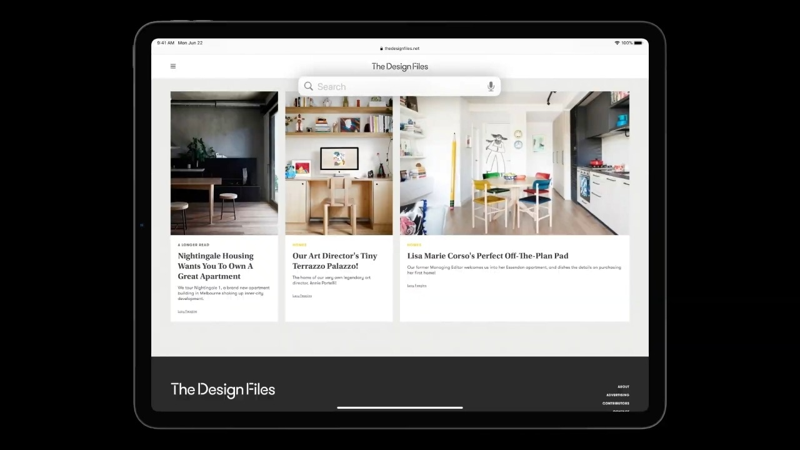
Task: Tap 'The home of our very own' description
Action: click(x=332, y=280)
